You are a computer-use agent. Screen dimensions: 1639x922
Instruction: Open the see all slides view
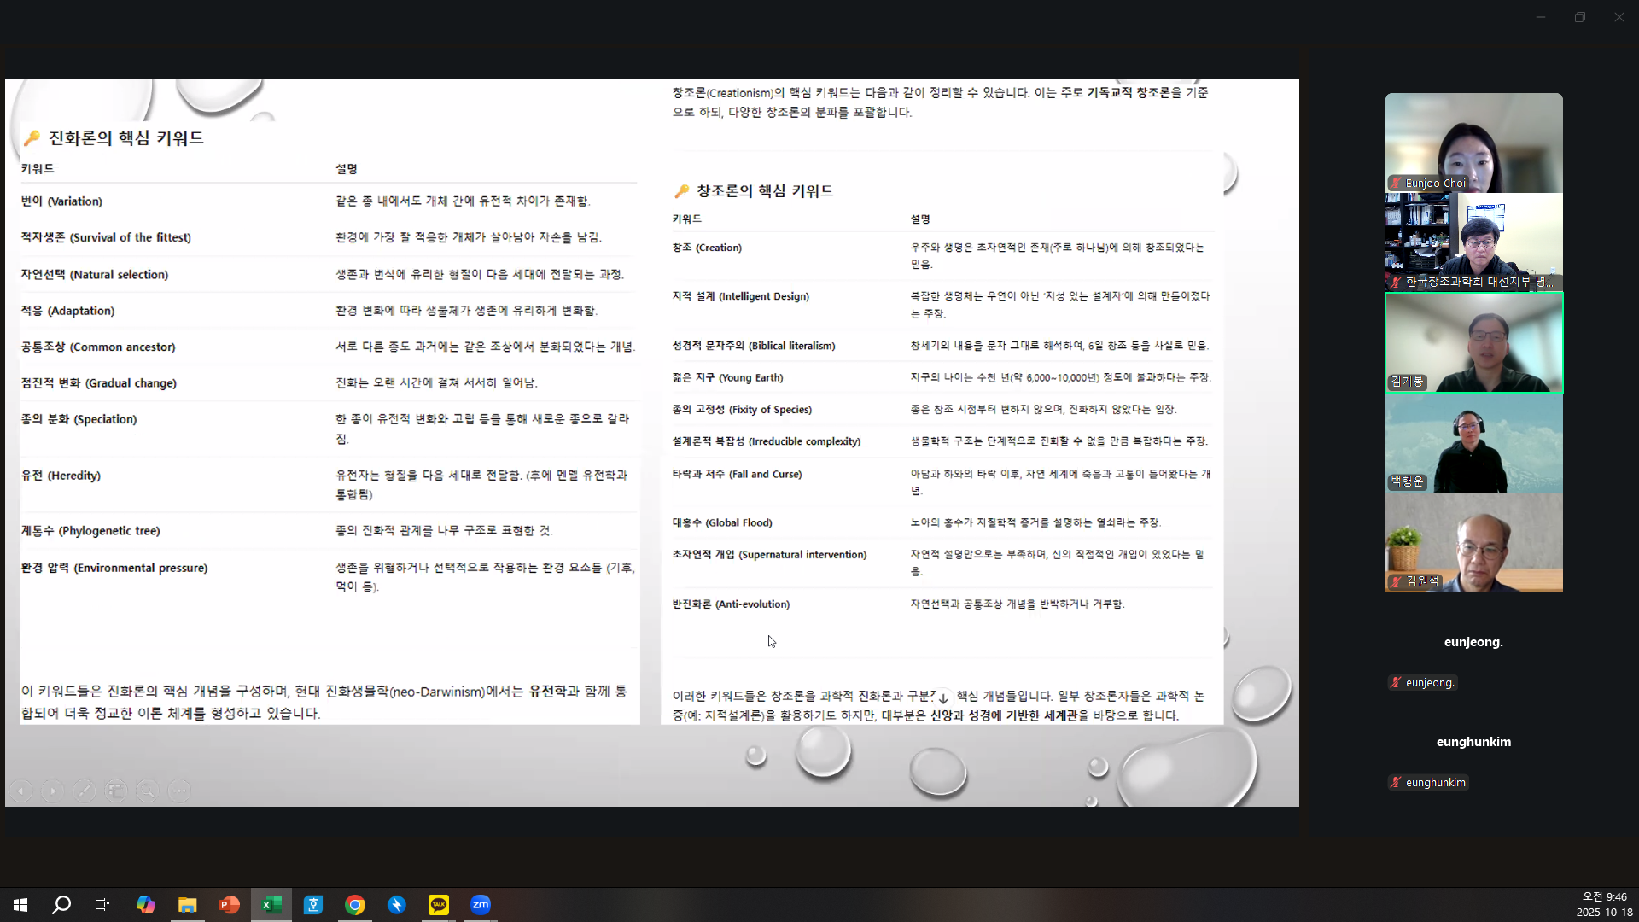pos(115,791)
